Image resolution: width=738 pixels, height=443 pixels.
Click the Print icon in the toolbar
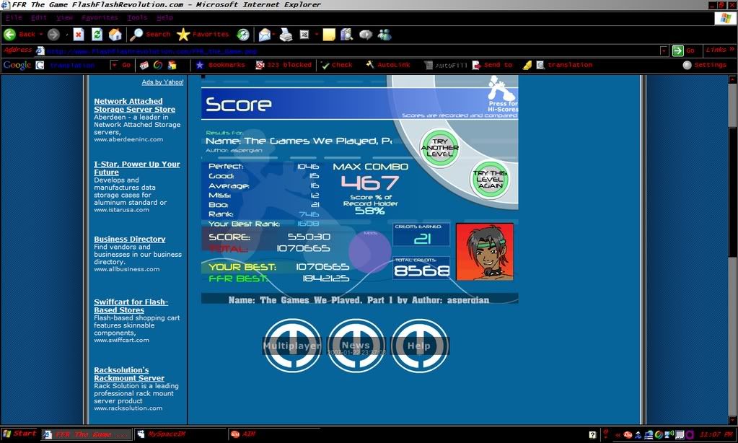coord(286,34)
